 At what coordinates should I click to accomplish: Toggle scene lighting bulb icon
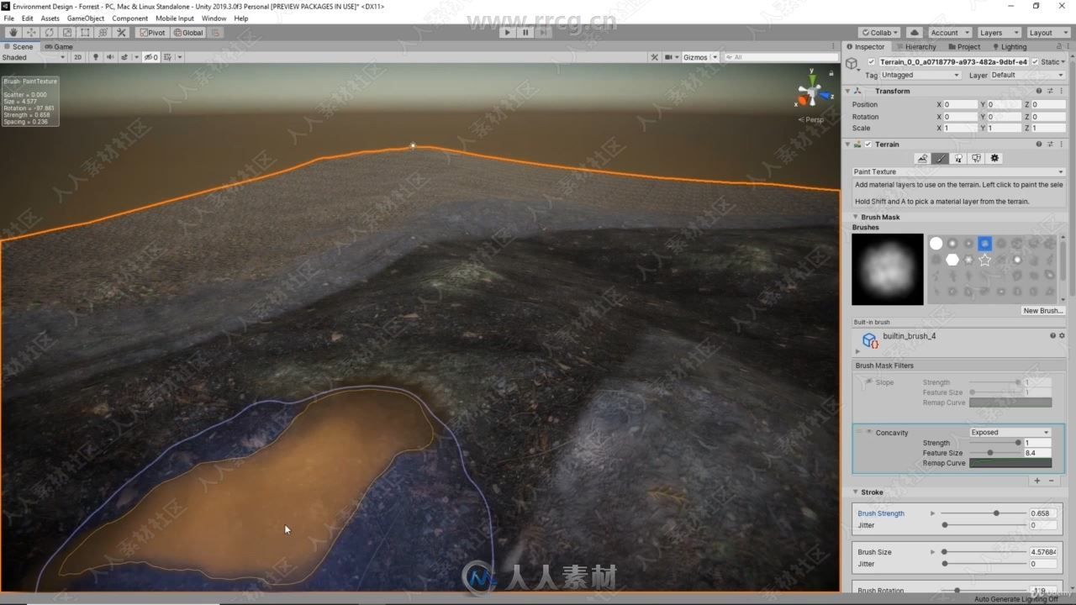[95, 57]
